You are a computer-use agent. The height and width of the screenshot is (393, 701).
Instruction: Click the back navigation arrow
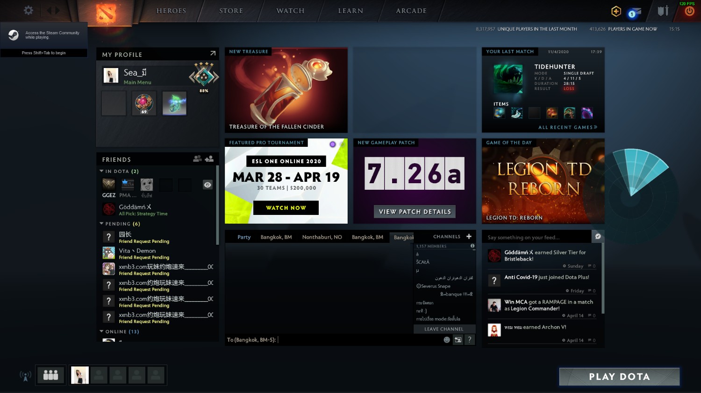pos(49,10)
